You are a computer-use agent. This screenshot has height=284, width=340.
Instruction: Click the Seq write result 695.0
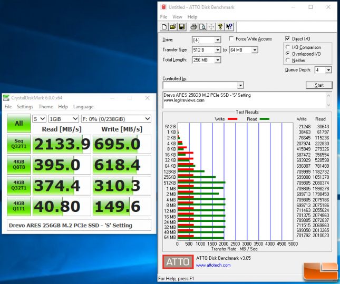pos(122,144)
